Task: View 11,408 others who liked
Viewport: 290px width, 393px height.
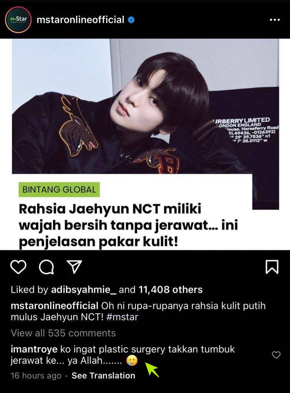Action: coord(170,290)
